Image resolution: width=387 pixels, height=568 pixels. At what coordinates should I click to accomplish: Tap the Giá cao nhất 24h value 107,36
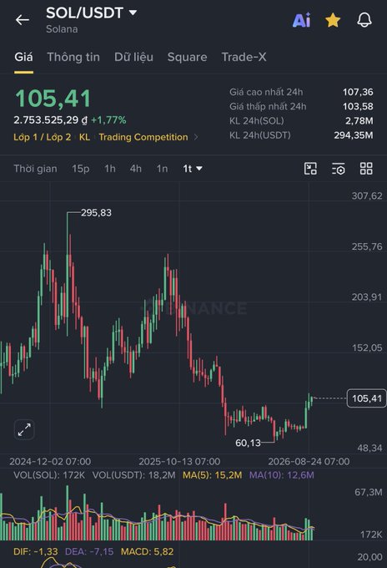(x=358, y=92)
